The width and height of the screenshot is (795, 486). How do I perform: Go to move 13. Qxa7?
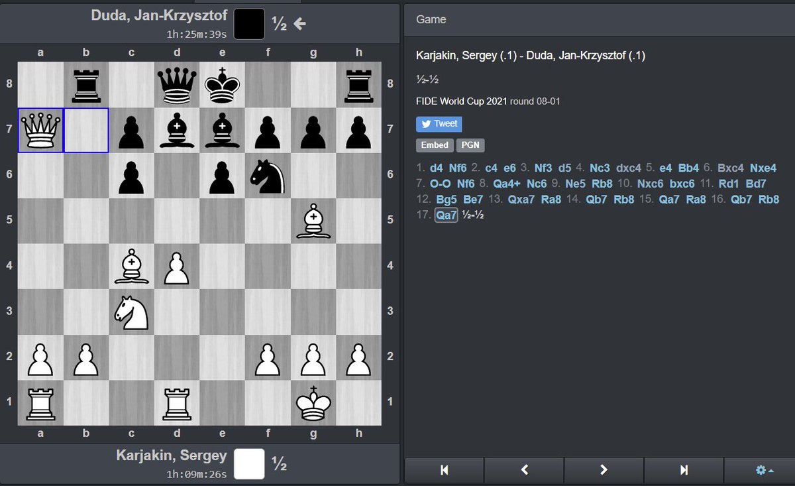520,200
